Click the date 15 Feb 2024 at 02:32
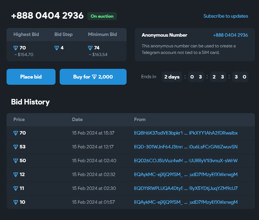 point(94,174)
